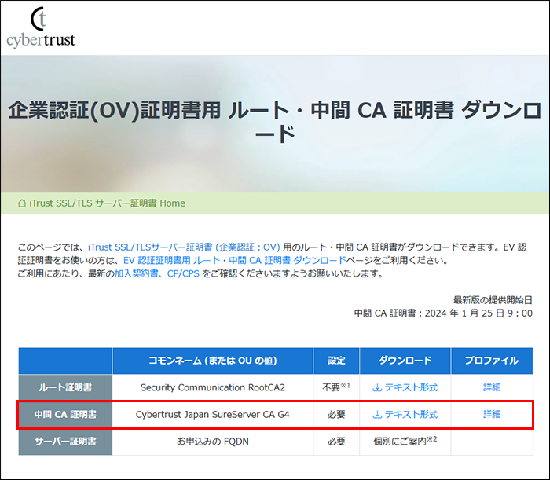Select お申込みの FQDN cell

[x=213, y=442]
